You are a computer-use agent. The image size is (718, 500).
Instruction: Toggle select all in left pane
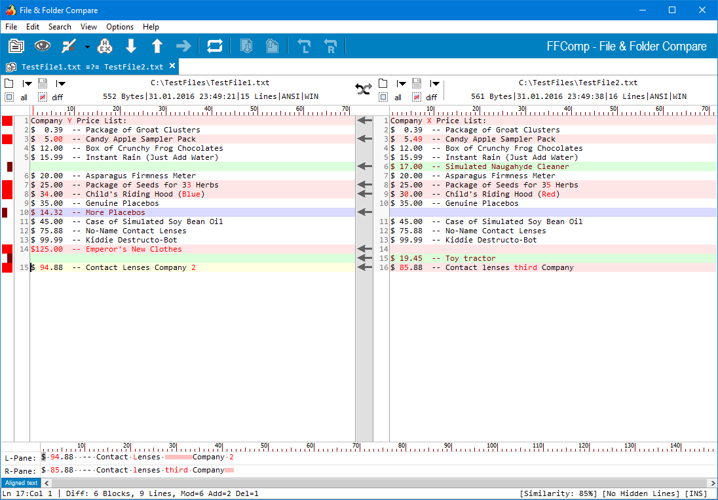[9, 97]
